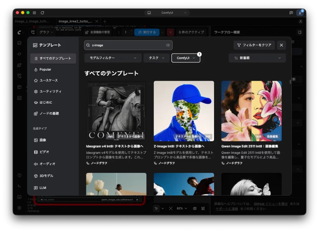Clear the z-image search text

(x=168, y=45)
